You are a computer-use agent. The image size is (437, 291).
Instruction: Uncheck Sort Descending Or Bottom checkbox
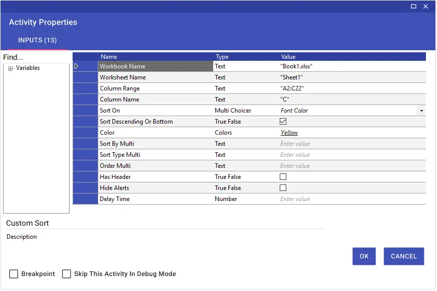click(283, 122)
